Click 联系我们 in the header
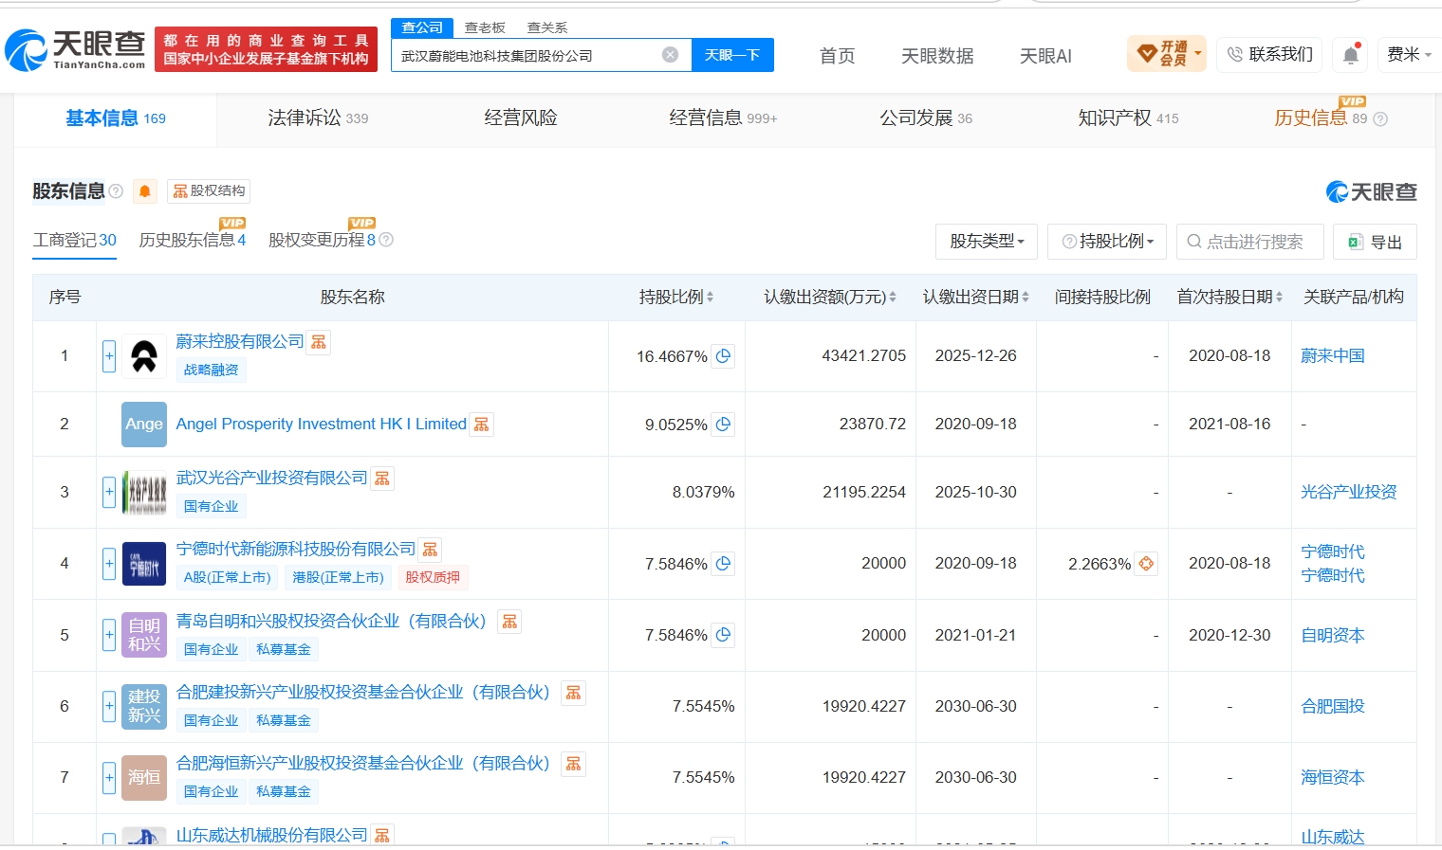Screen dimensions: 1442x850 [1269, 55]
